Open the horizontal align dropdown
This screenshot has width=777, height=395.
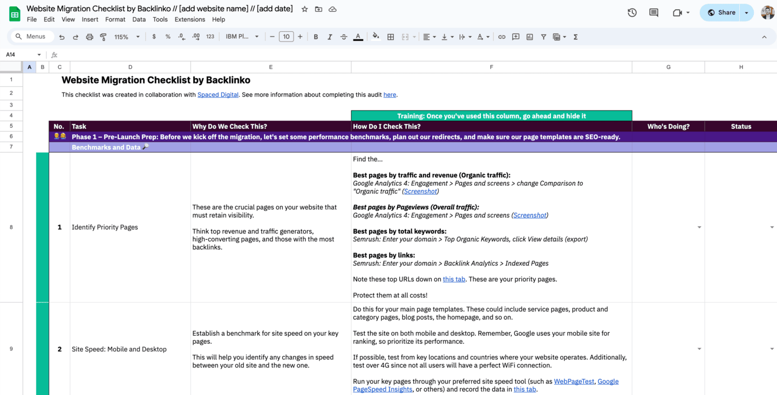[x=428, y=37]
